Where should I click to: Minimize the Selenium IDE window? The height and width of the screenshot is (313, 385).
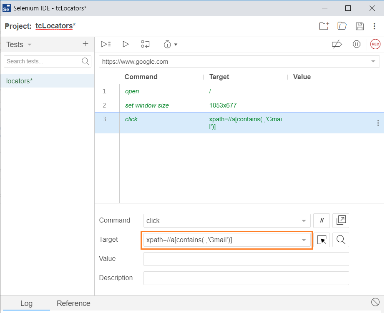[x=325, y=8]
